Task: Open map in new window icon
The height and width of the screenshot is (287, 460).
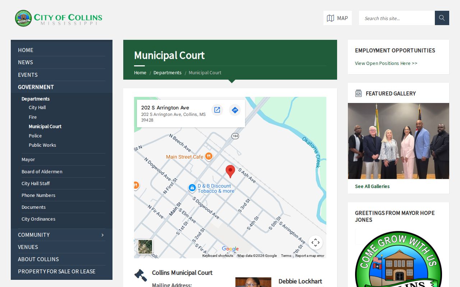Action: [217, 110]
